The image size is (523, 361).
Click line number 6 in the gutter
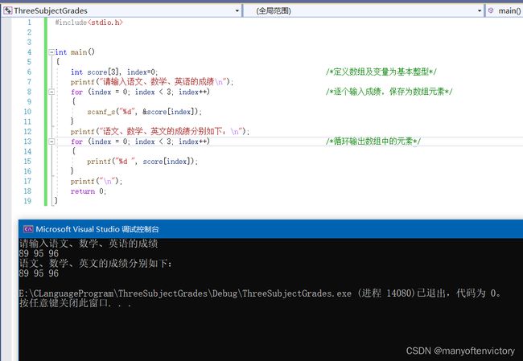(x=29, y=72)
